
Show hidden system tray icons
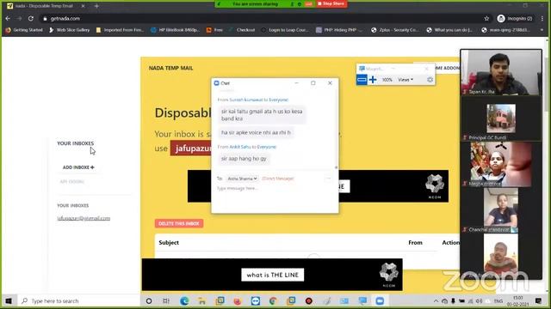click(x=436, y=301)
